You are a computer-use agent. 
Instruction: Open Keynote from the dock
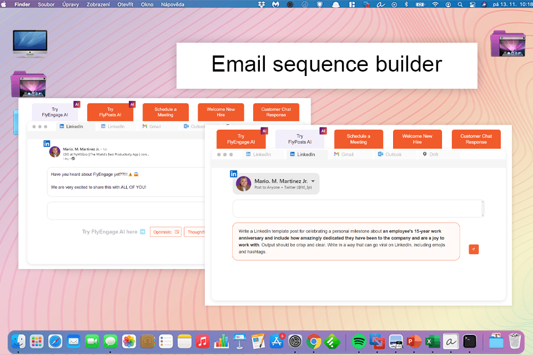tap(240, 342)
